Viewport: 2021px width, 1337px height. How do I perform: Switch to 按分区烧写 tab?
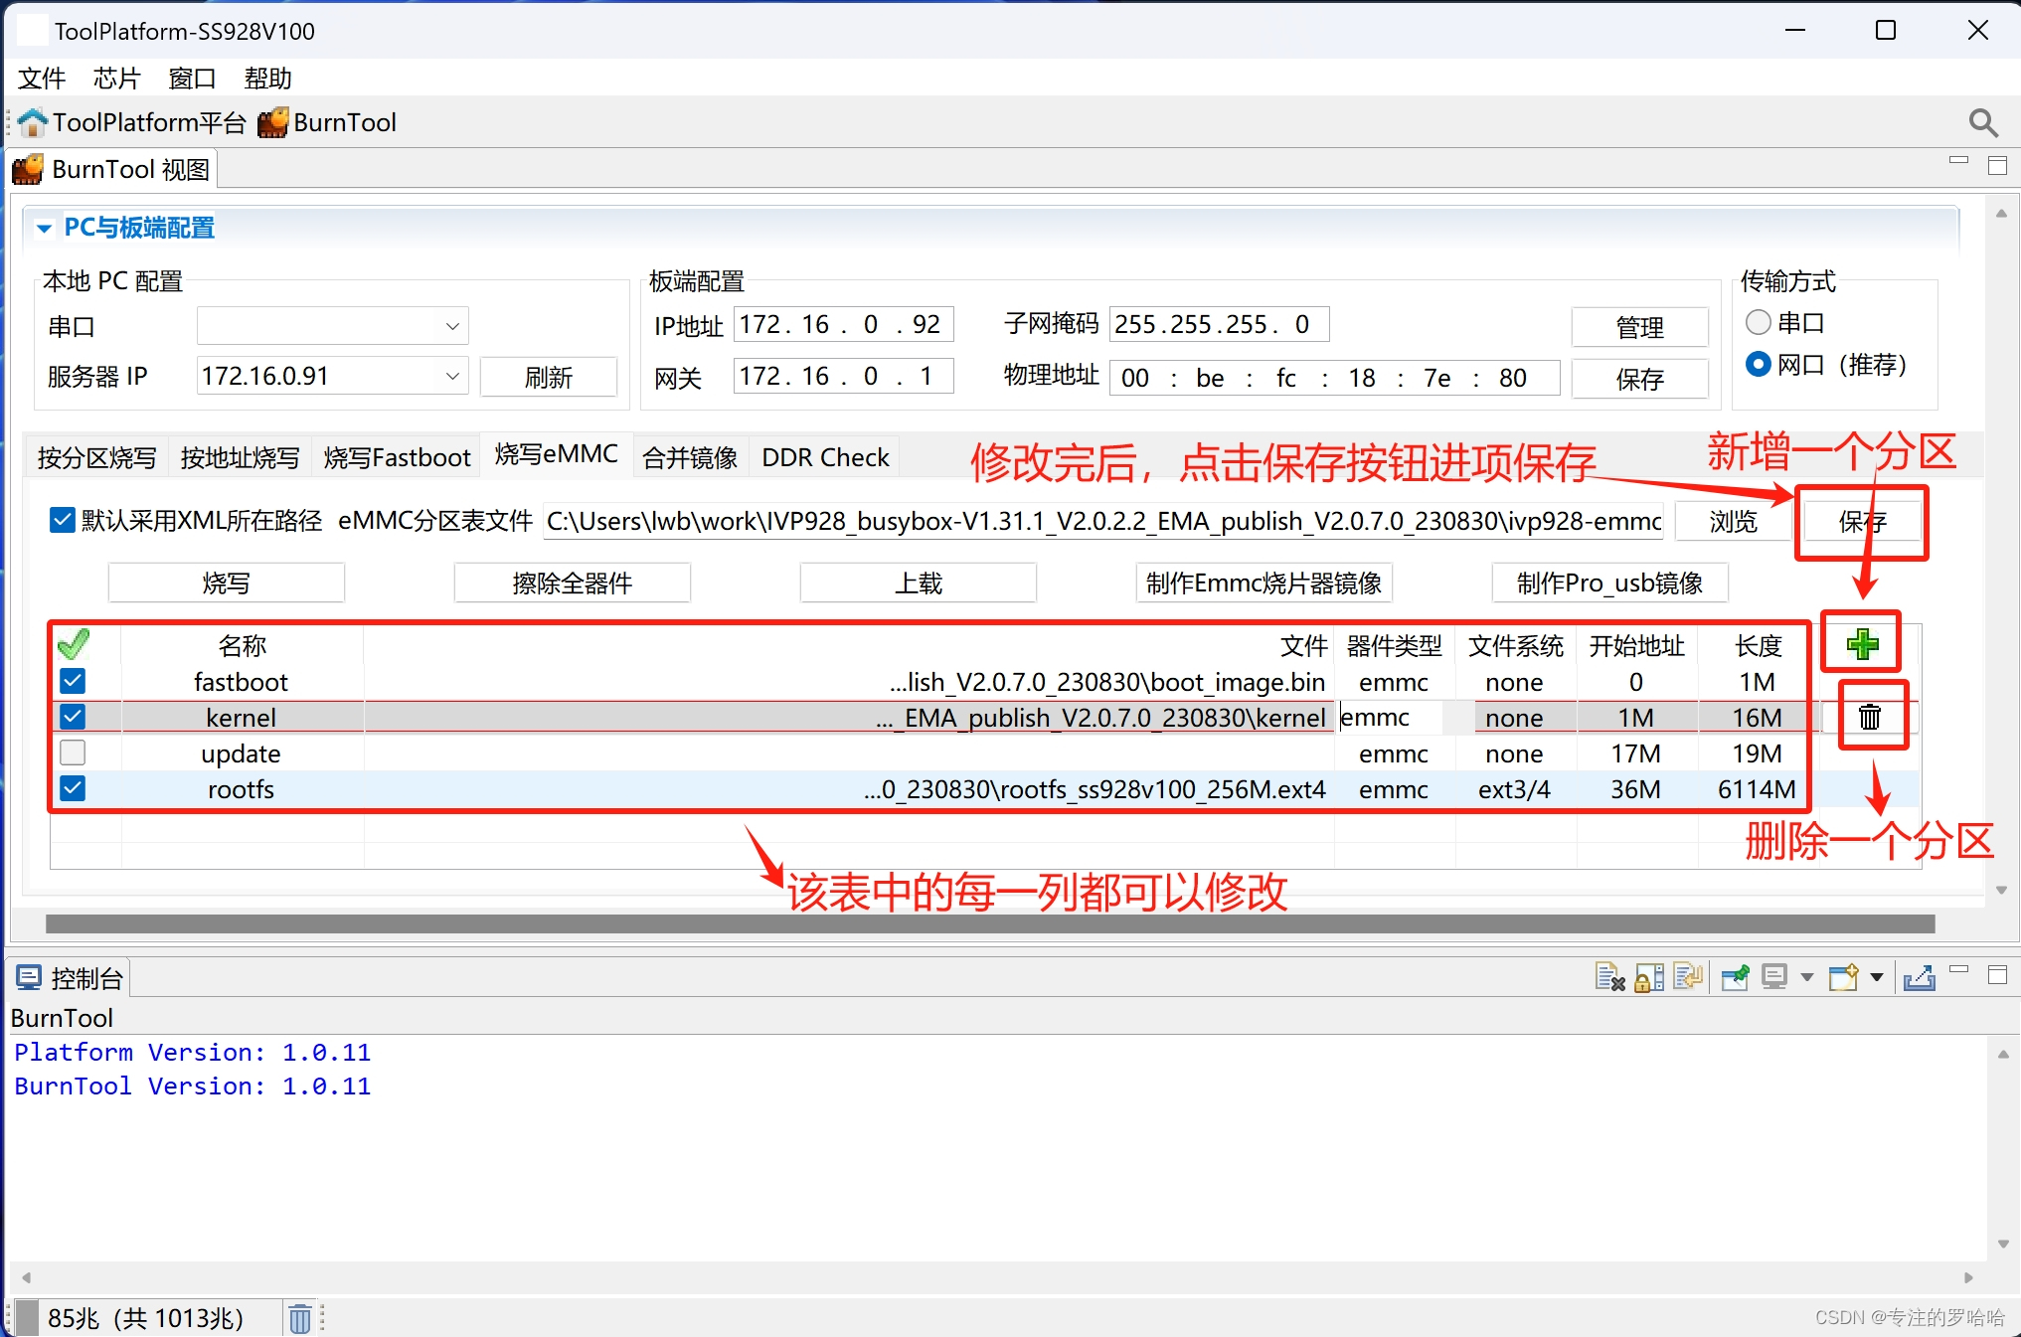point(96,457)
